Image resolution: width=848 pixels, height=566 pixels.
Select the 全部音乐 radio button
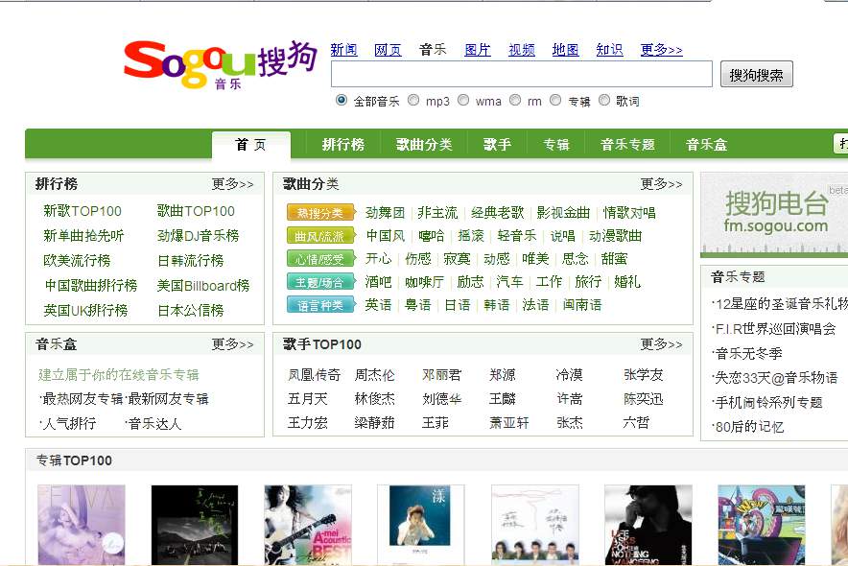[342, 99]
